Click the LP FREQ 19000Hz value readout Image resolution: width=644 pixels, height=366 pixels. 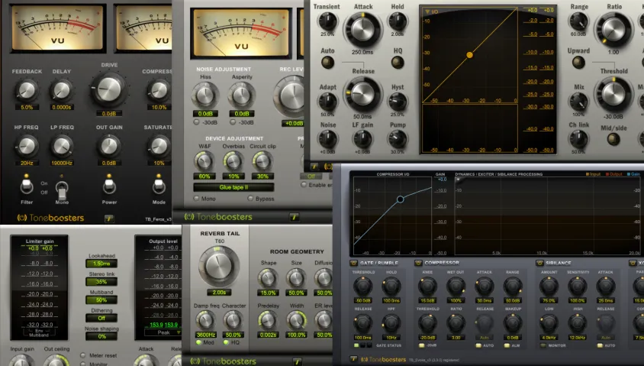[62, 163]
